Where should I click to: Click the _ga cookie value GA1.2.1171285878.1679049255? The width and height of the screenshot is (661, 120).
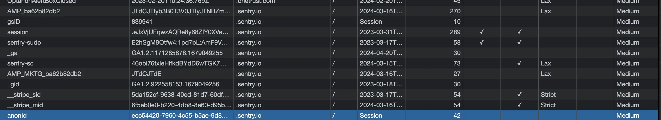(x=177, y=53)
